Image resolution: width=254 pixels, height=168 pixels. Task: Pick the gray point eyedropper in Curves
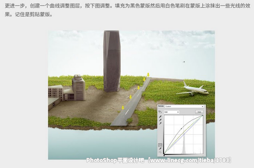point(160,120)
